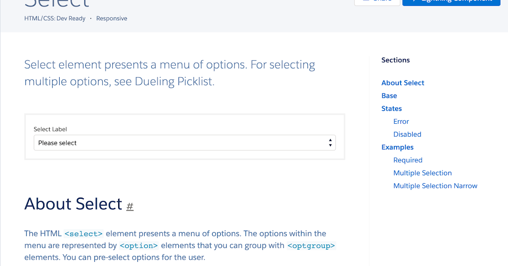508x266 pixels.
Task: View the Multiple Selection Narrow example
Action: [x=435, y=186]
